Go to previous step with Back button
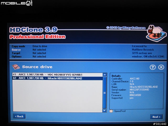Screen dimensions: 168x126 [19, 116]
